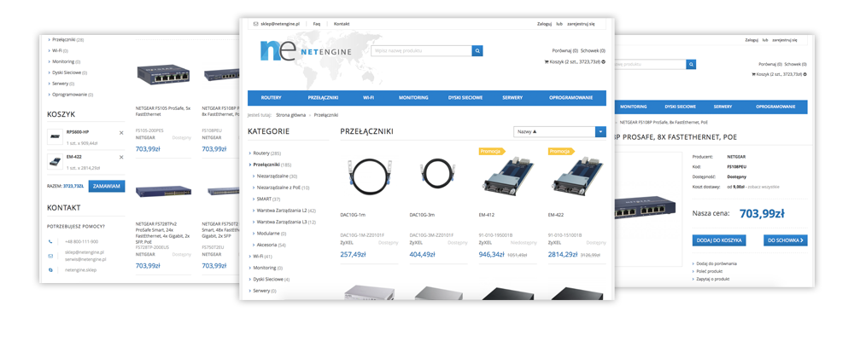Select Niezarządzalne (30) subcategory

[x=277, y=176]
